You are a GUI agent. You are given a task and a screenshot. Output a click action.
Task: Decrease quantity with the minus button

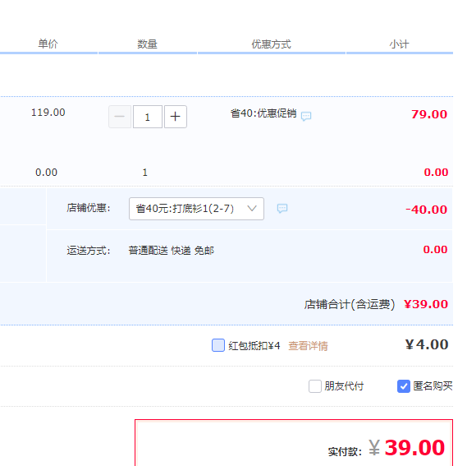(x=120, y=117)
